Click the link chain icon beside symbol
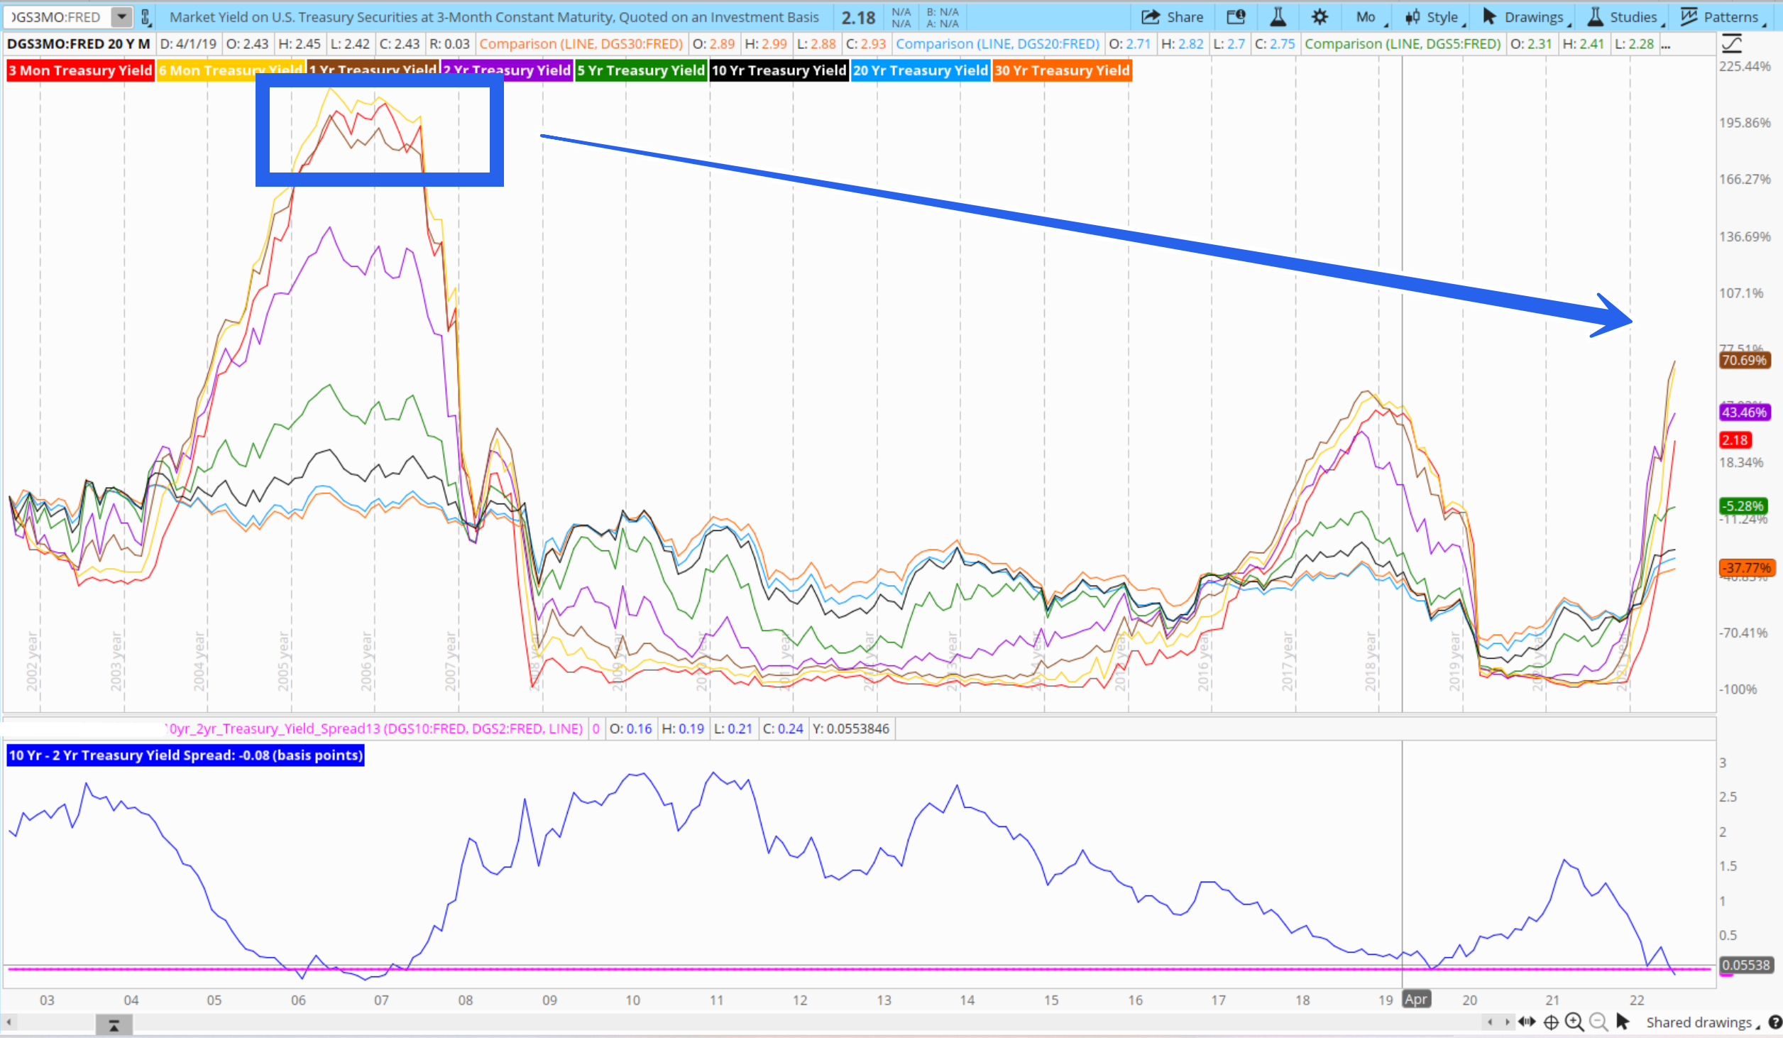Viewport: 1783px width, 1038px height. (146, 17)
